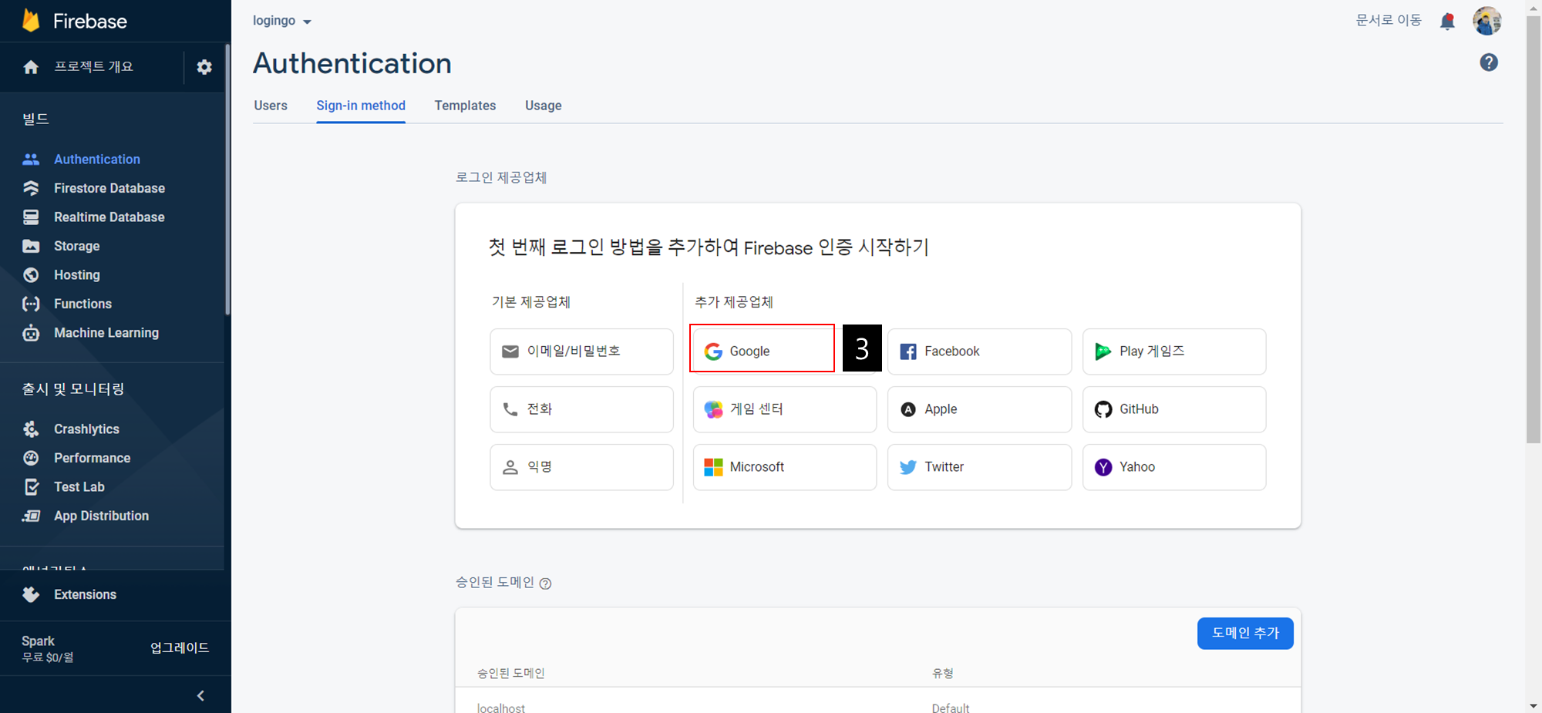The height and width of the screenshot is (713, 1542).
Task: Open 프로젝트 개요 project overview
Action: (x=93, y=67)
